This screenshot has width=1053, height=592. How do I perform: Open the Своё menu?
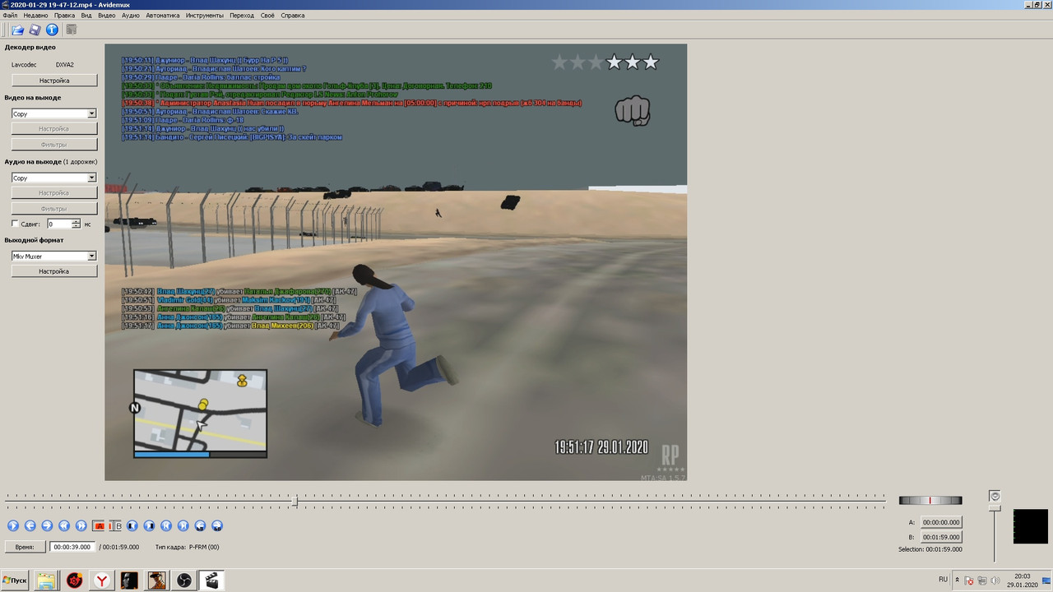[267, 16]
